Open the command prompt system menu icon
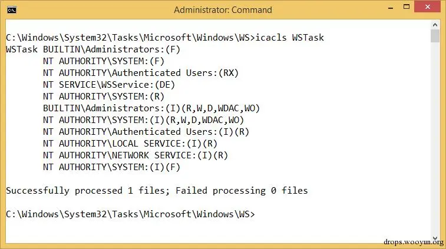446x249 pixels. click(x=12, y=10)
